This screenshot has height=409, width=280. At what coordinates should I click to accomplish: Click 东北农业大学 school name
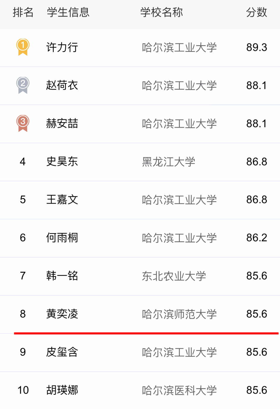[x=174, y=276]
